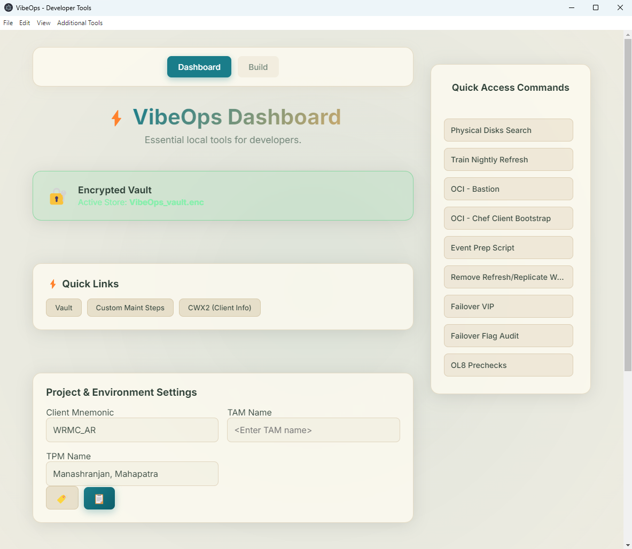Click the VibeOps app icon in the title bar
The height and width of the screenshot is (549, 632).
coord(7,7)
